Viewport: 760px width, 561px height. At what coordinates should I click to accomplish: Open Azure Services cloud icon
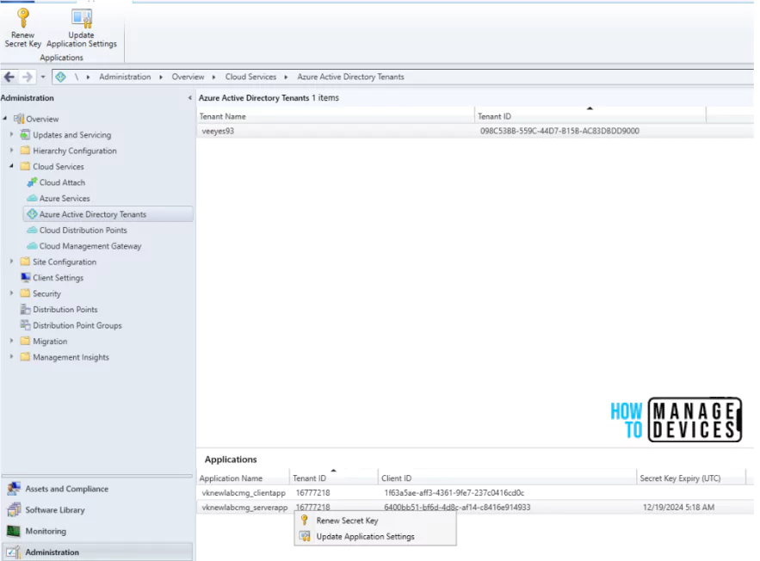pyautogui.click(x=32, y=198)
